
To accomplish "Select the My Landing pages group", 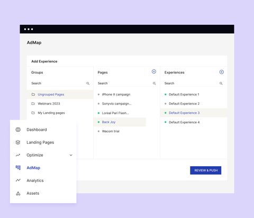I will pos(60,113).
